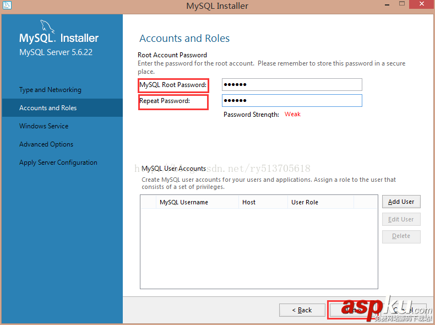
Task: Click the Host column header
Action: coord(249,202)
